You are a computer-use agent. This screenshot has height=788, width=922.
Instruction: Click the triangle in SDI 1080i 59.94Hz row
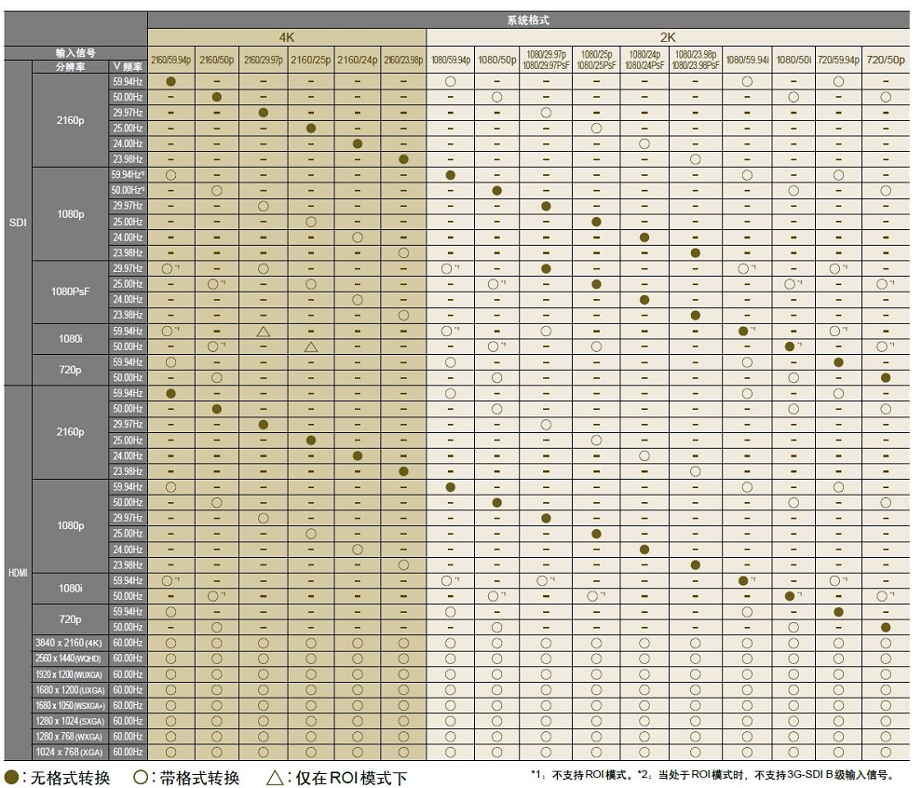coord(264,332)
